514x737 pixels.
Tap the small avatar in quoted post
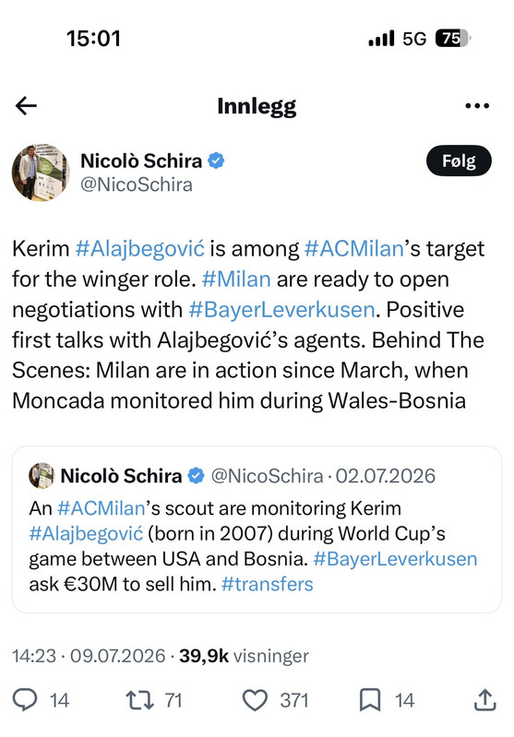click(42, 476)
